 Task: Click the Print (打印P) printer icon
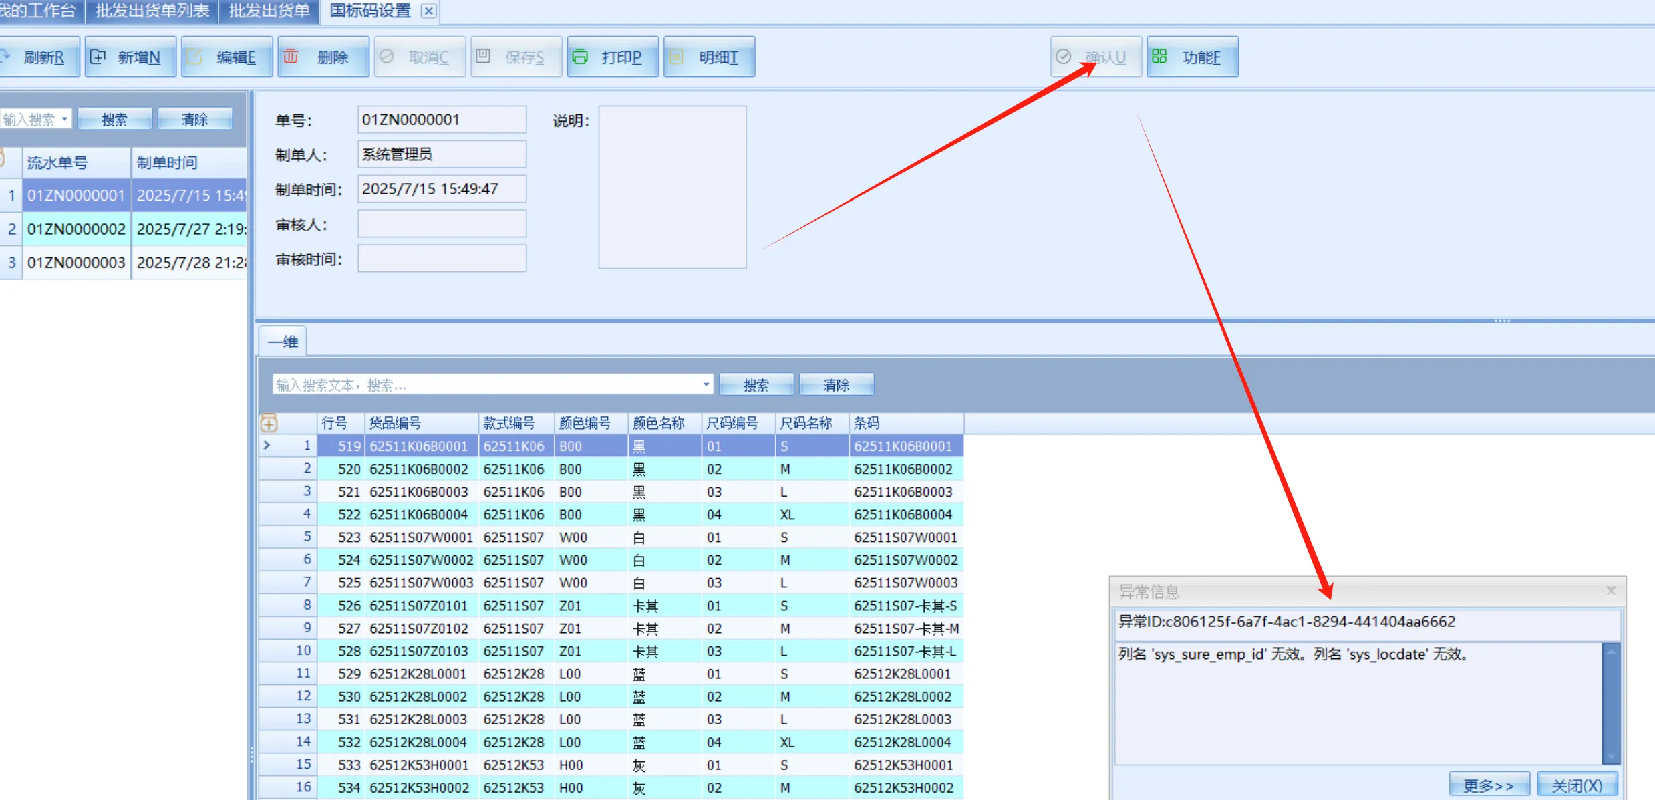pyautogui.click(x=580, y=57)
